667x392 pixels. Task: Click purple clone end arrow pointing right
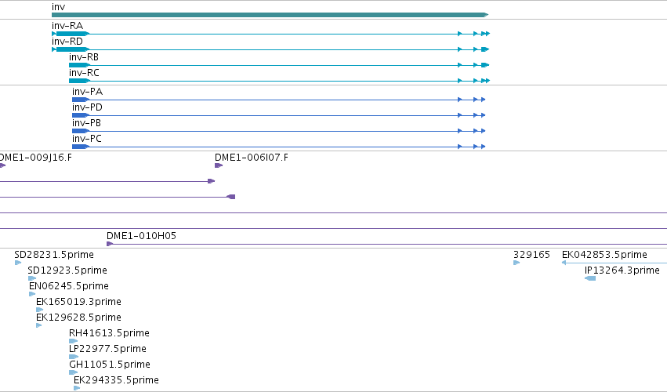pos(212,181)
